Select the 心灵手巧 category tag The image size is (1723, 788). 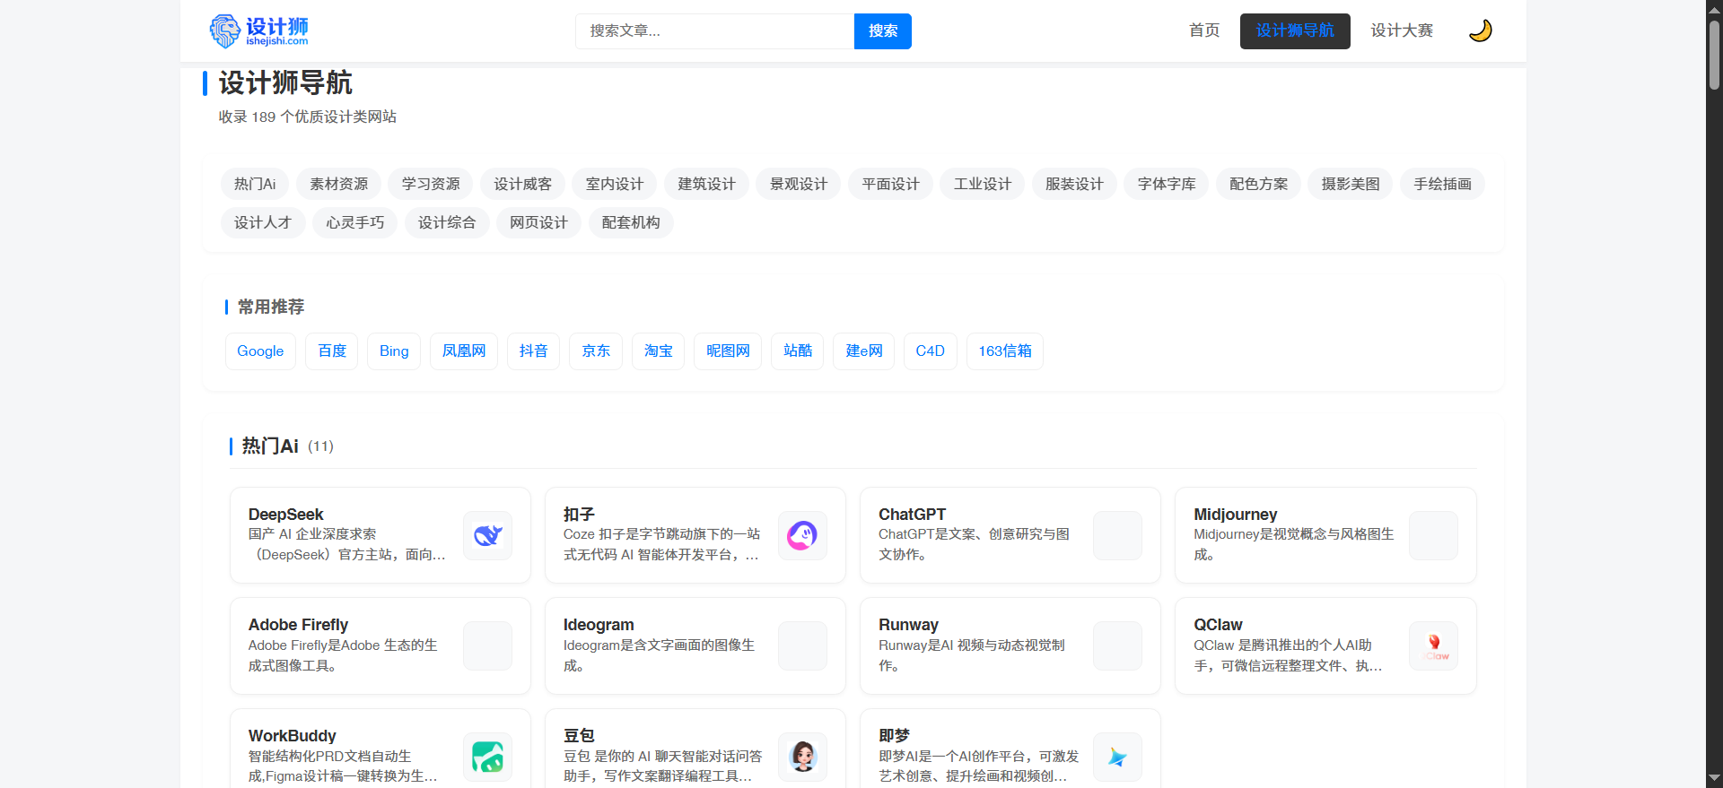tap(355, 222)
